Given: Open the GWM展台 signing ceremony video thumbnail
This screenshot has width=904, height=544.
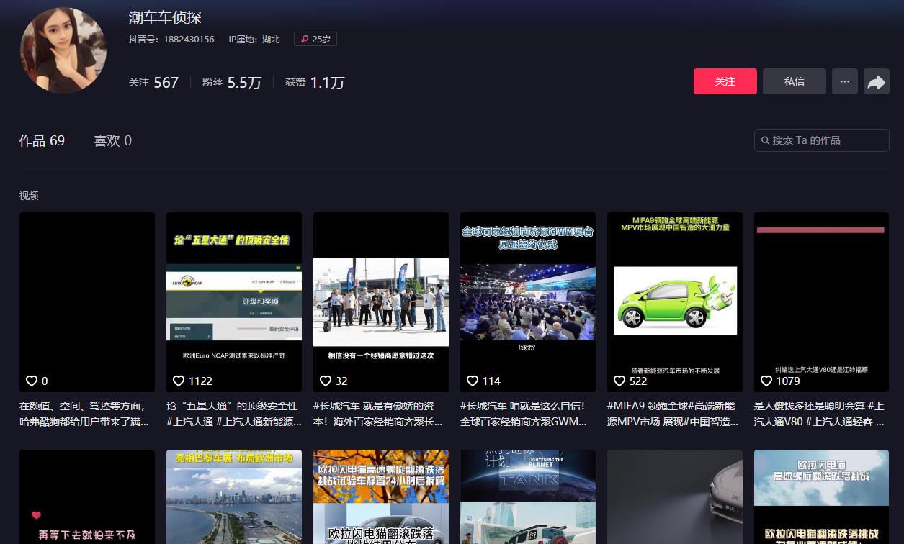Looking at the screenshot, I should tap(528, 302).
